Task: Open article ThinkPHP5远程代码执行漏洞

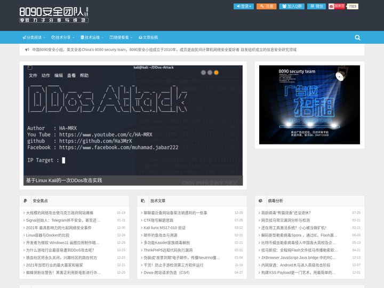Action: 168,250
